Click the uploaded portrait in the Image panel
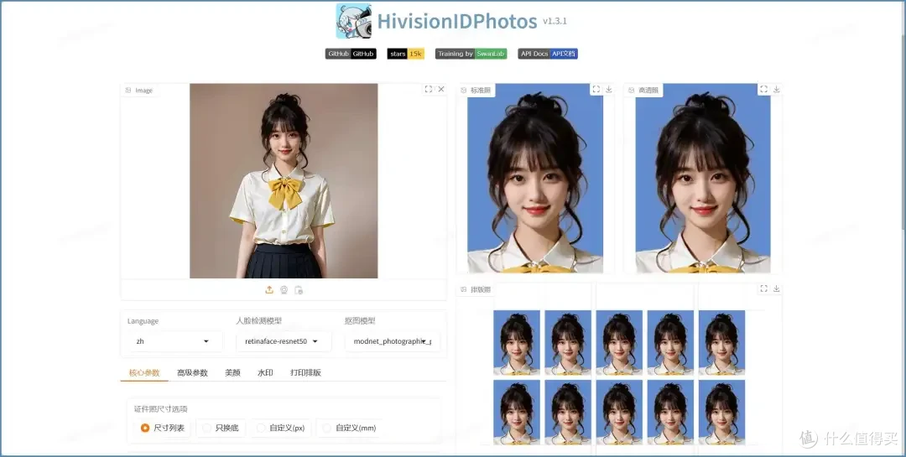The height and width of the screenshot is (457, 906). click(284, 181)
